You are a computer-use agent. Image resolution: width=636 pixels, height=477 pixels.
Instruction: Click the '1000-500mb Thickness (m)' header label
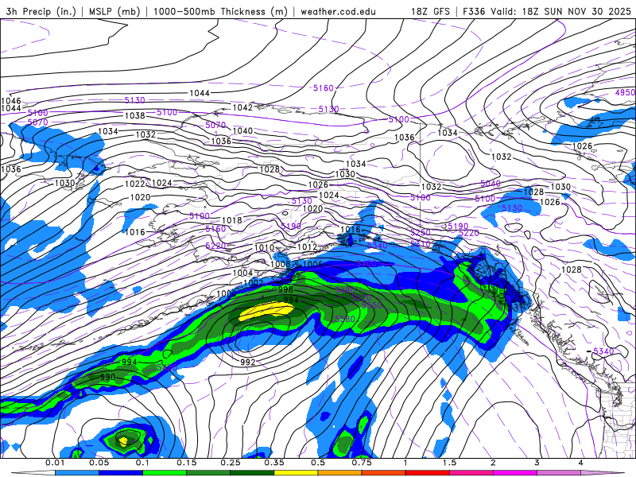click(x=220, y=11)
